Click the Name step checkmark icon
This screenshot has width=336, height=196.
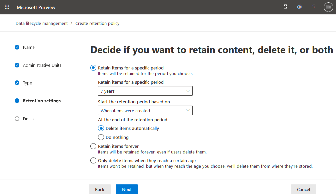coord(17,47)
